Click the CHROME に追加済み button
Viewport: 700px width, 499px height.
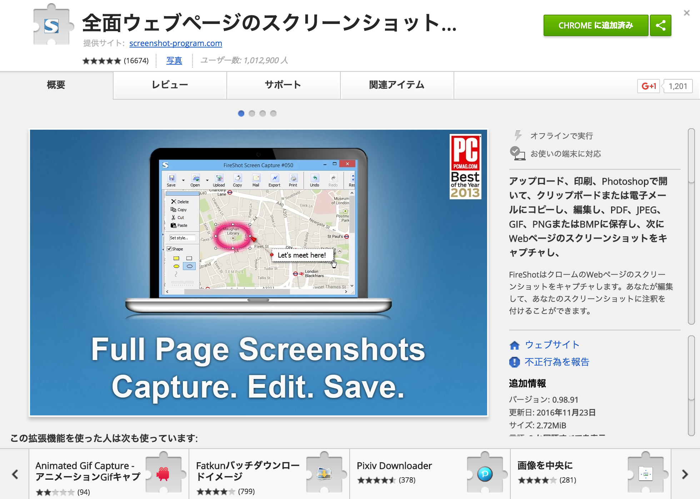pyautogui.click(x=595, y=25)
